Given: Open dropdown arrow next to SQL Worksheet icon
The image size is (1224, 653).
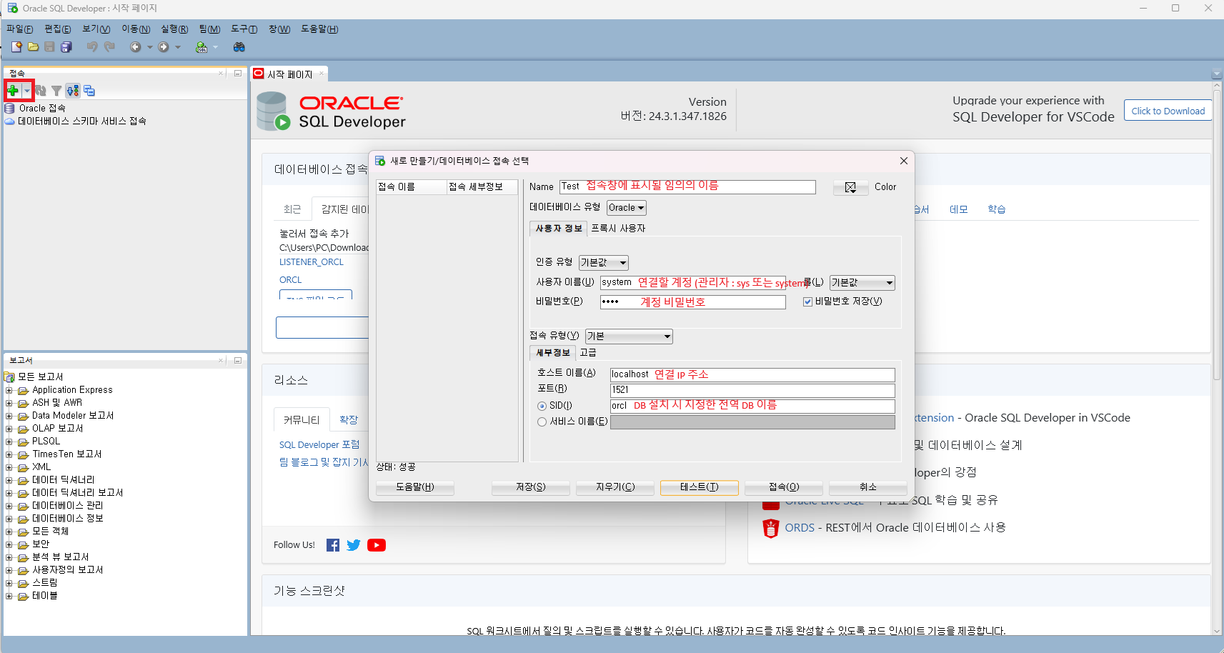Looking at the screenshot, I should 215,47.
